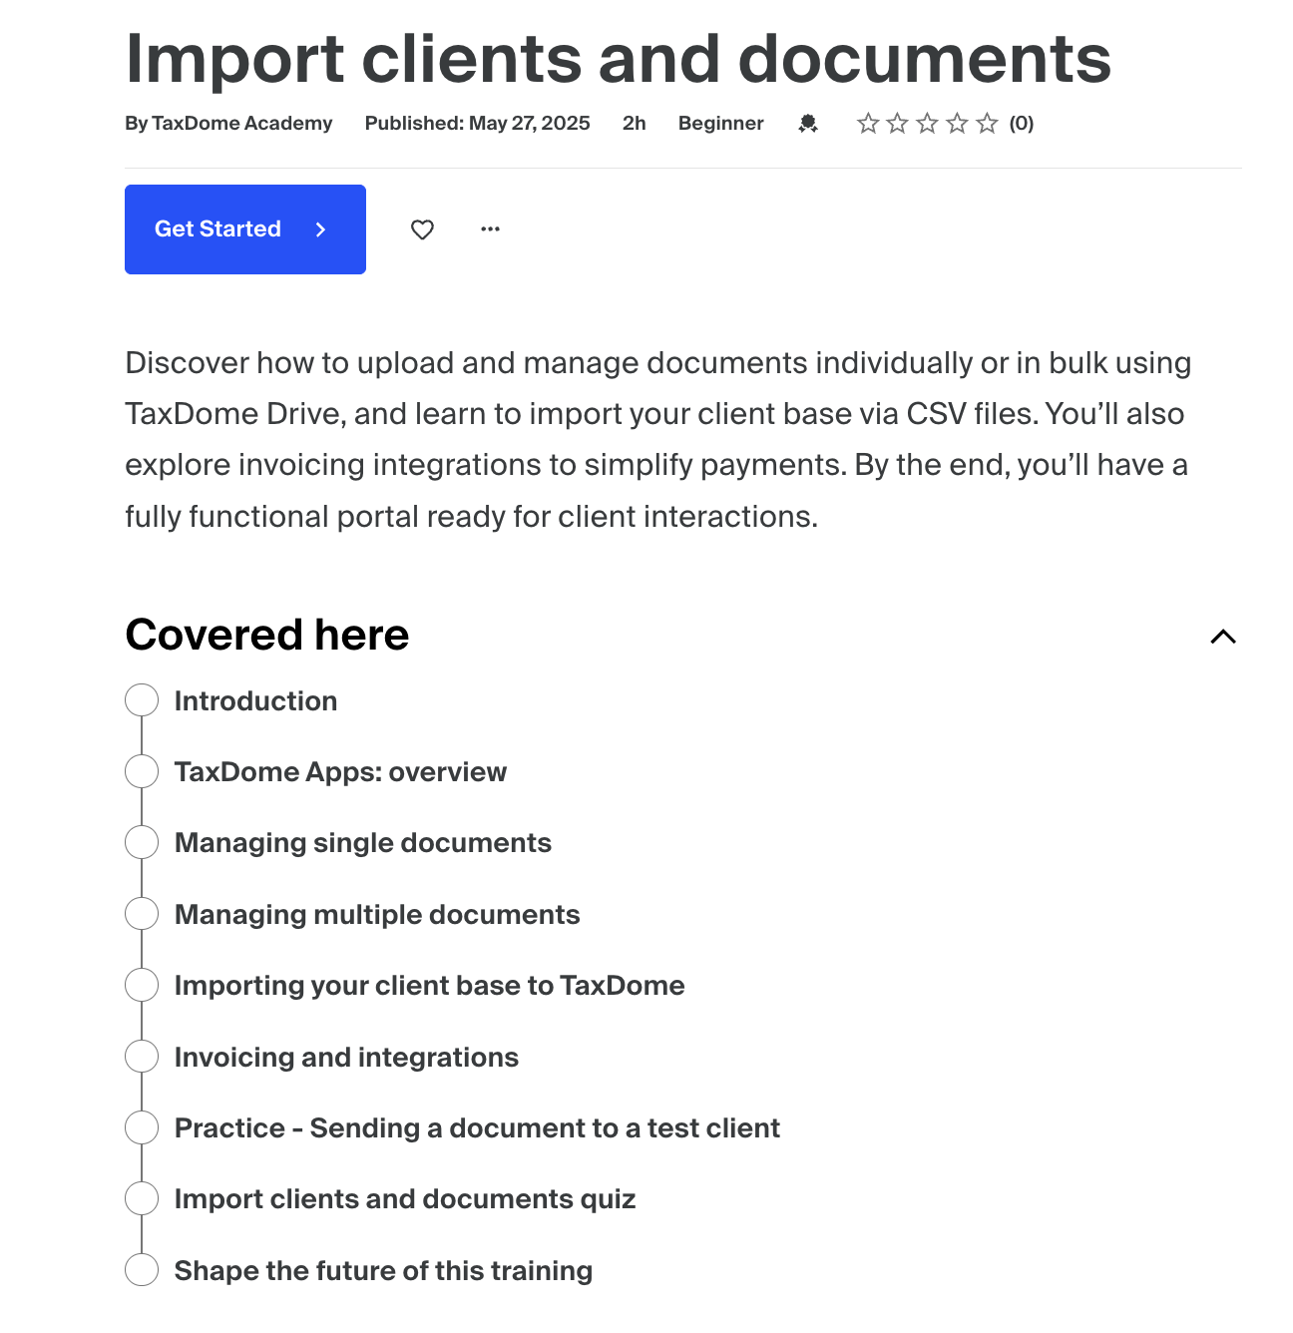Click the heart icon to favorite course
1293x1333 pixels.
pos(422,229)
